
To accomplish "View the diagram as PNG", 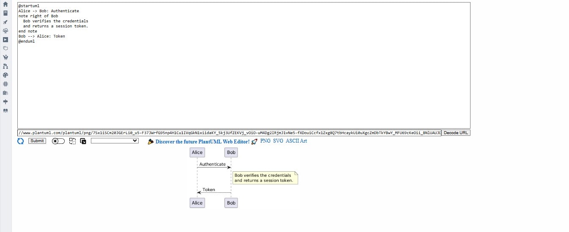I will tap(265, 141).
